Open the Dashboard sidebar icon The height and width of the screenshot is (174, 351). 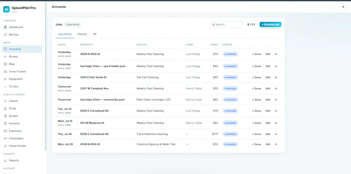click(5, 27)
